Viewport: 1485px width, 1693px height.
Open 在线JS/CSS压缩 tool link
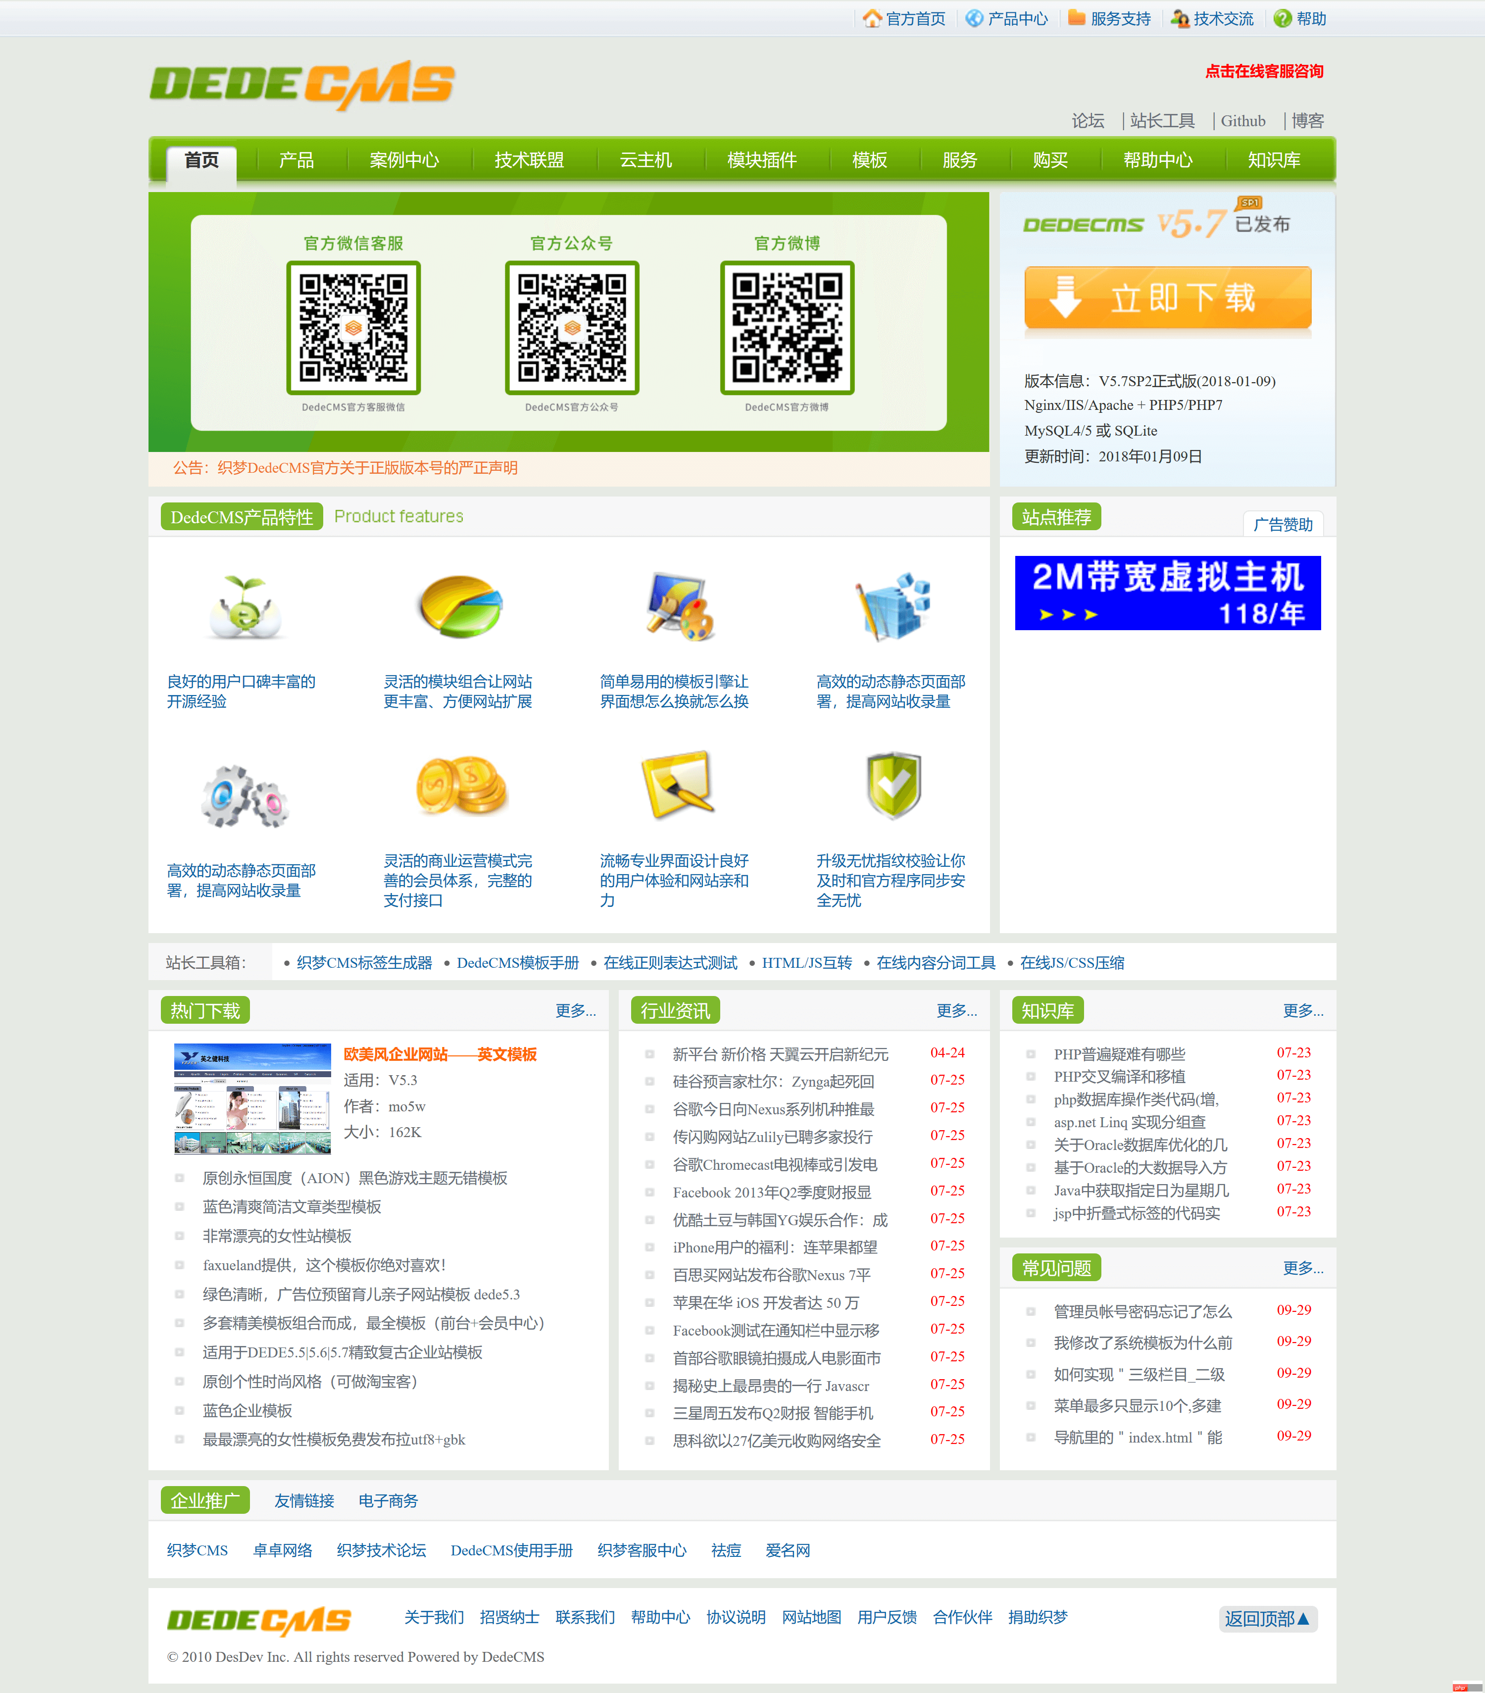tap(1072, 962)
